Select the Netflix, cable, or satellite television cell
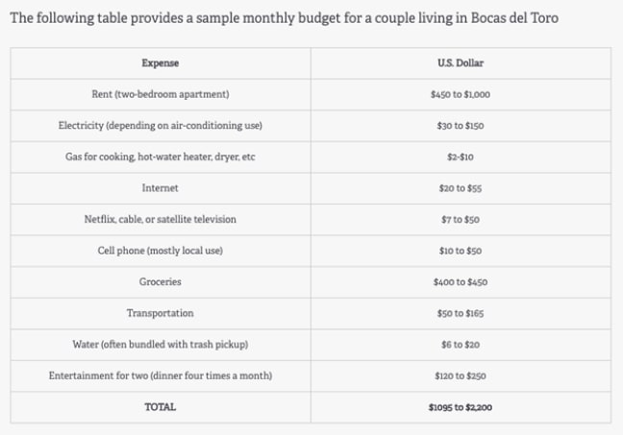The height and width of the screenshot is (435, 623). [x=161, y=220]
